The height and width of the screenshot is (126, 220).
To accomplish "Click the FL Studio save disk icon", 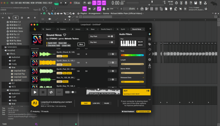I will point(196,3).
